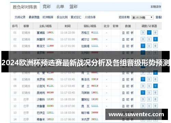Expand the 第19156期 period dropdown
171x123 pixels.
coord(142,17)
